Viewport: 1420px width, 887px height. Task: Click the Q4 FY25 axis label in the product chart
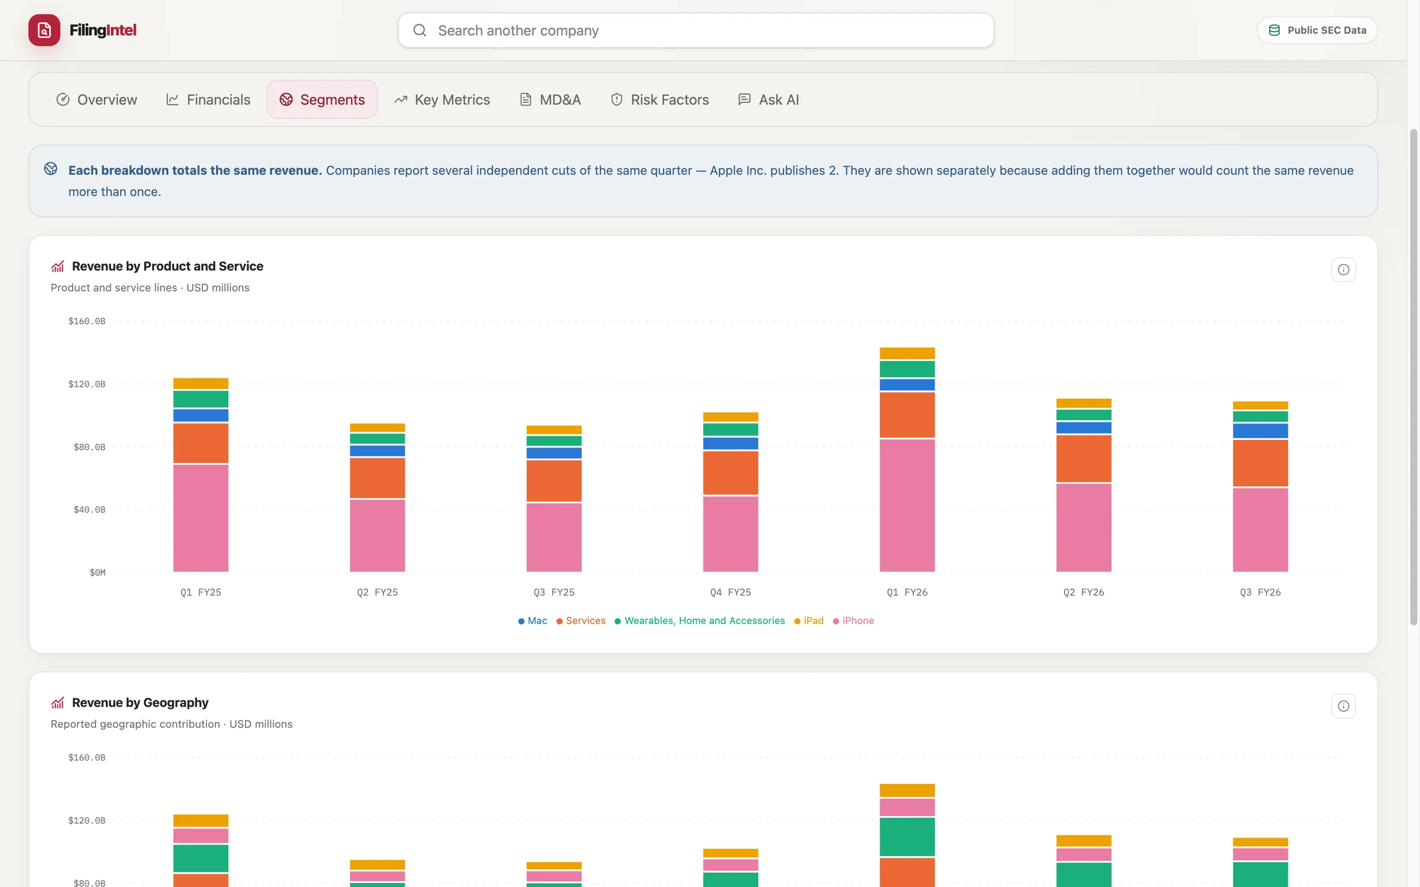click(x=731, y=593)
